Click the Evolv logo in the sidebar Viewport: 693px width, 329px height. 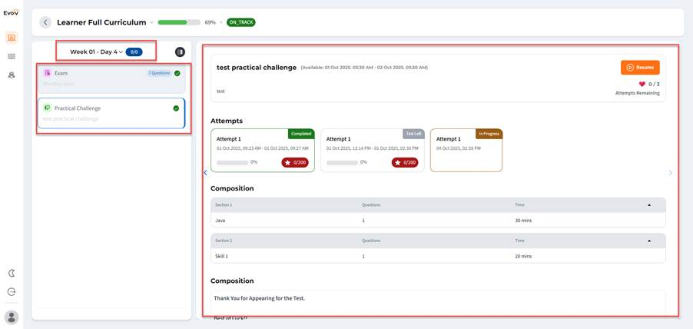pos(11,13)
